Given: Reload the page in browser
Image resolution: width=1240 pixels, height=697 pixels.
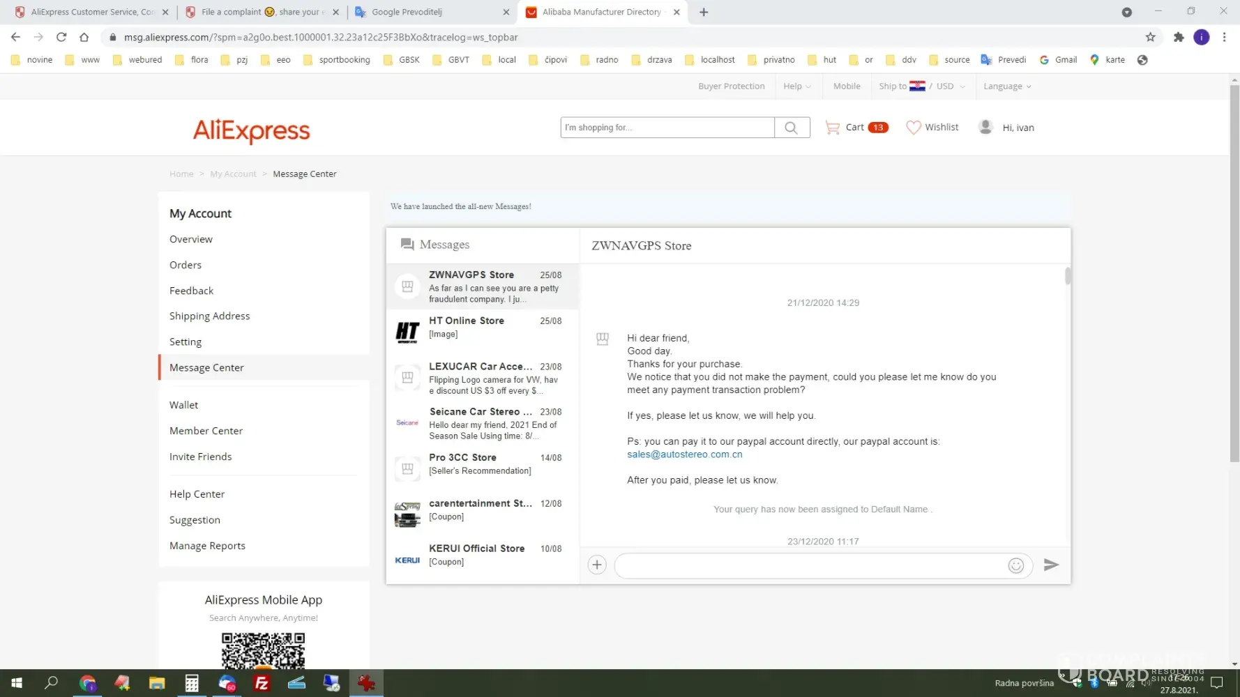Looking at the screenshot, I should tap(61, 37).
